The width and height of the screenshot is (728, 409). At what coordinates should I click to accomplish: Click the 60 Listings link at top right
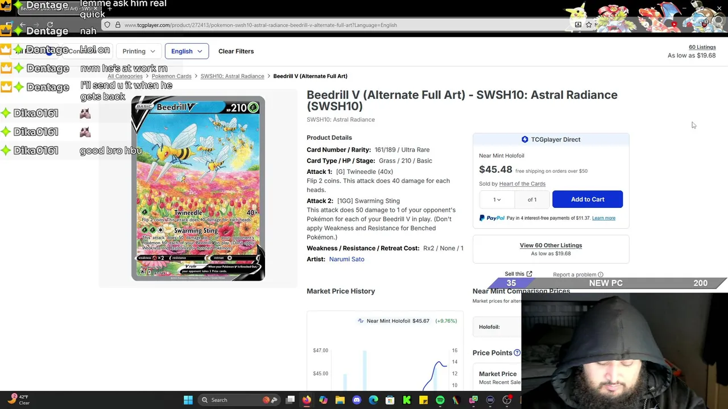click(x=702, y=47)
